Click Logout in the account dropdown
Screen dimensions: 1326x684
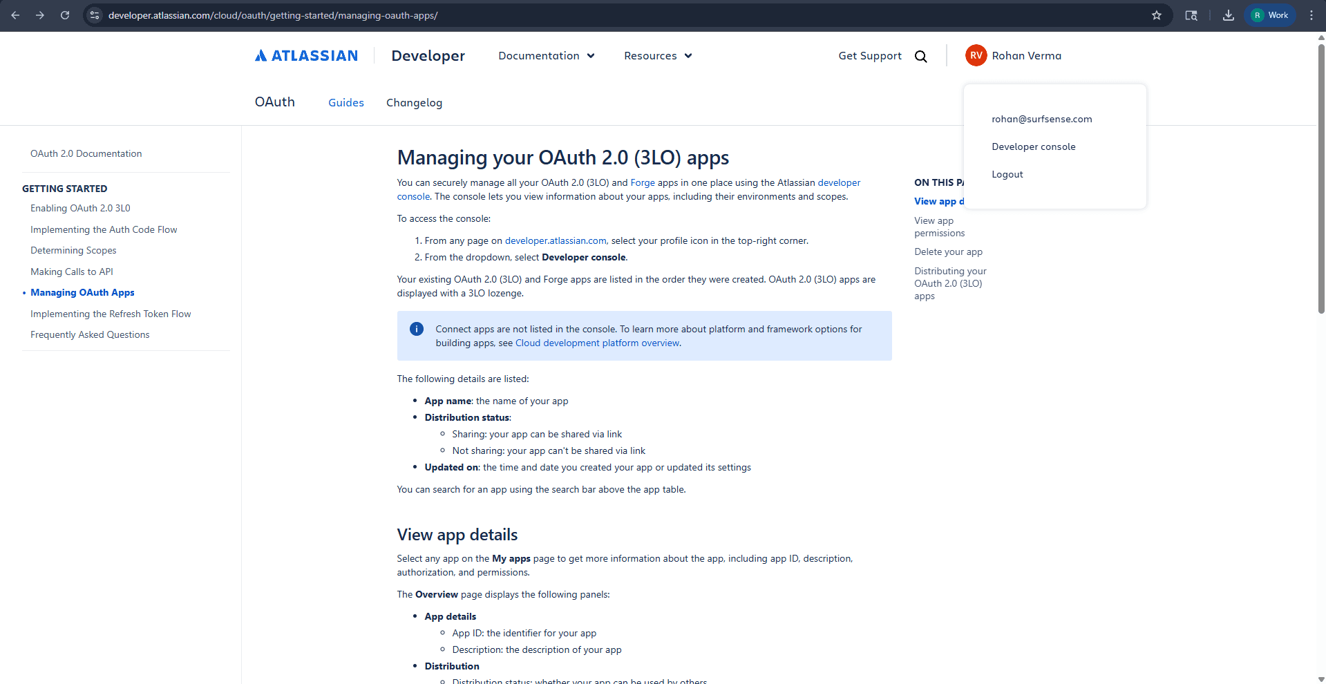[x=1007, y=174]
